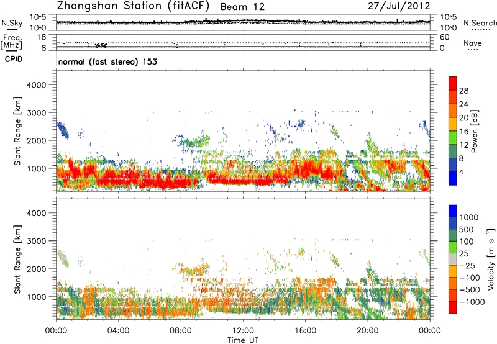Click the 'Freq. [MHz]' axis label
Screen dimensions: 497x344
point(11,42)
